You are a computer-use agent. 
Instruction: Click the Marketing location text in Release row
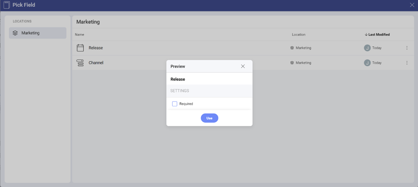coord(303,48)
